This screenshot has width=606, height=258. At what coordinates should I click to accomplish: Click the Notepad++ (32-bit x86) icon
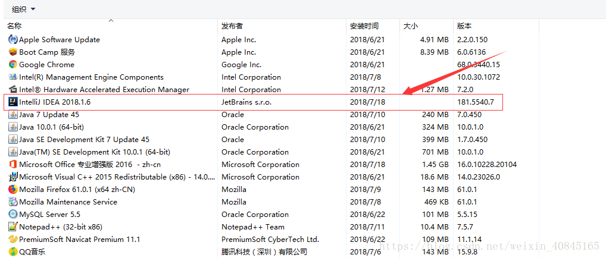click(x=13, y=226)
